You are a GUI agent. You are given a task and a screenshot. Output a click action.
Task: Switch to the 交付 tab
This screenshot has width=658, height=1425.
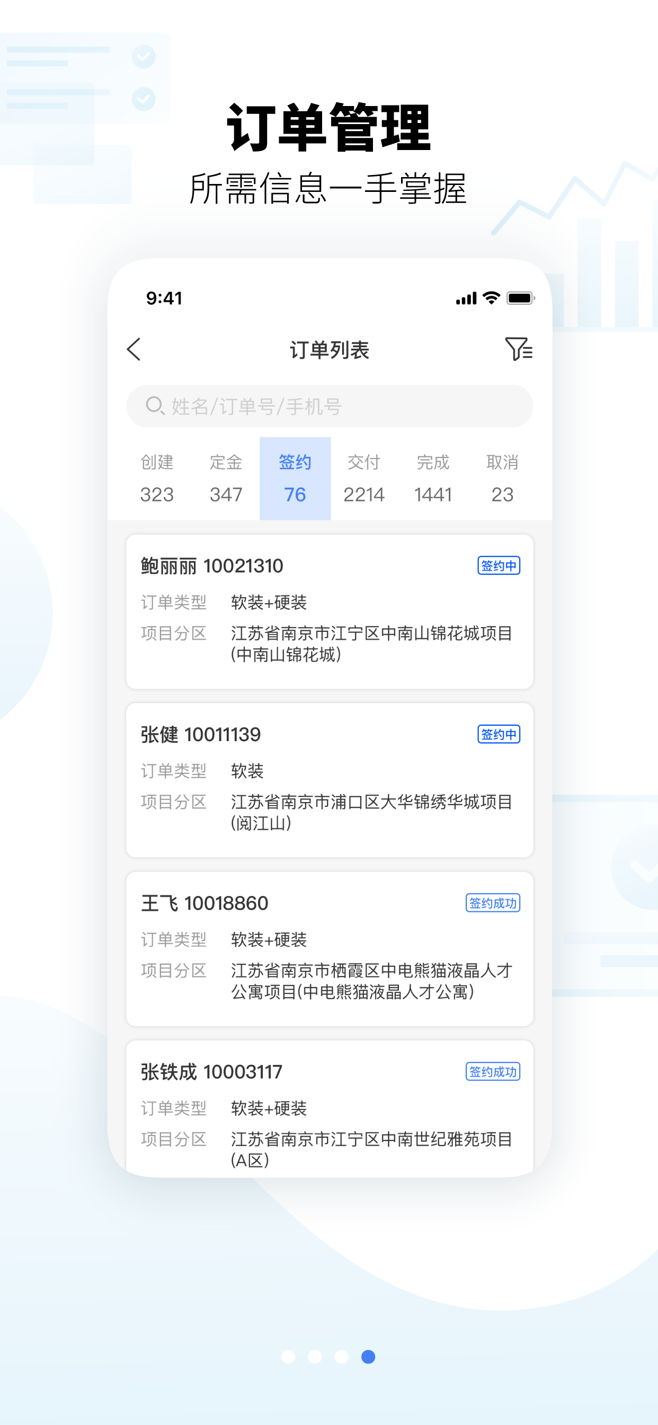pyautogui.click(x=364, y=479)
